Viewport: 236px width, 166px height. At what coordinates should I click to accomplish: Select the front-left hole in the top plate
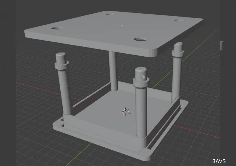57,28
